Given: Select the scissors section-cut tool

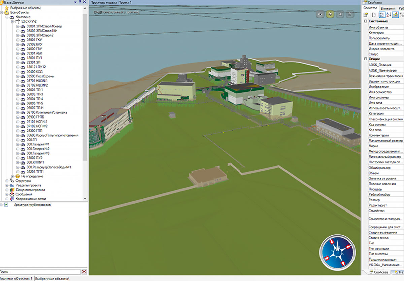Looking at the screenshot, I should [x=350, y=14].
